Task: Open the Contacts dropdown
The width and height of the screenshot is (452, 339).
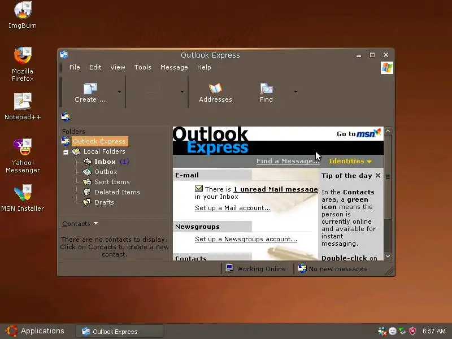Action: click(x=80, y=224)
